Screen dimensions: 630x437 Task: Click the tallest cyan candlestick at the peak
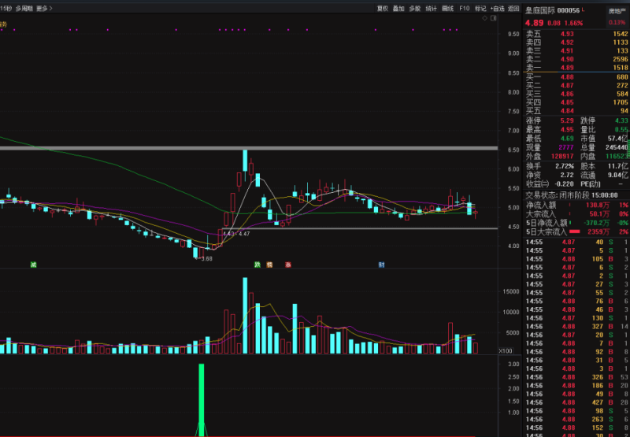click(246, 162)
